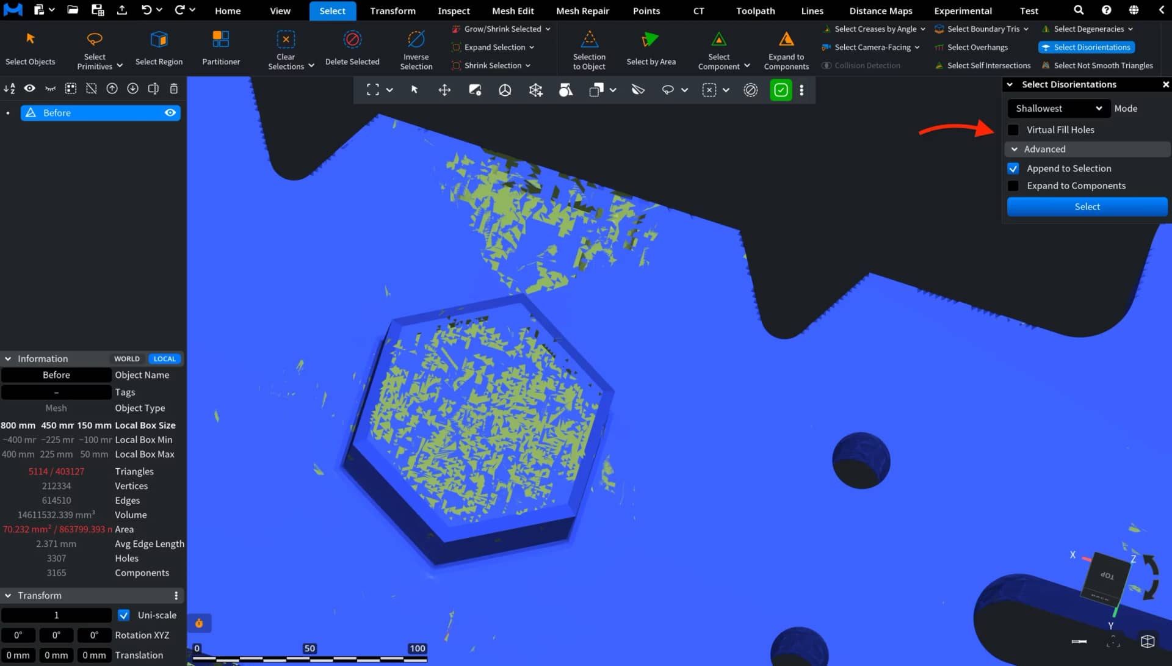Open the Shallowest Mode dropdown
This screenshot has height=666, width=1172.
click(x=1058, y=109)
